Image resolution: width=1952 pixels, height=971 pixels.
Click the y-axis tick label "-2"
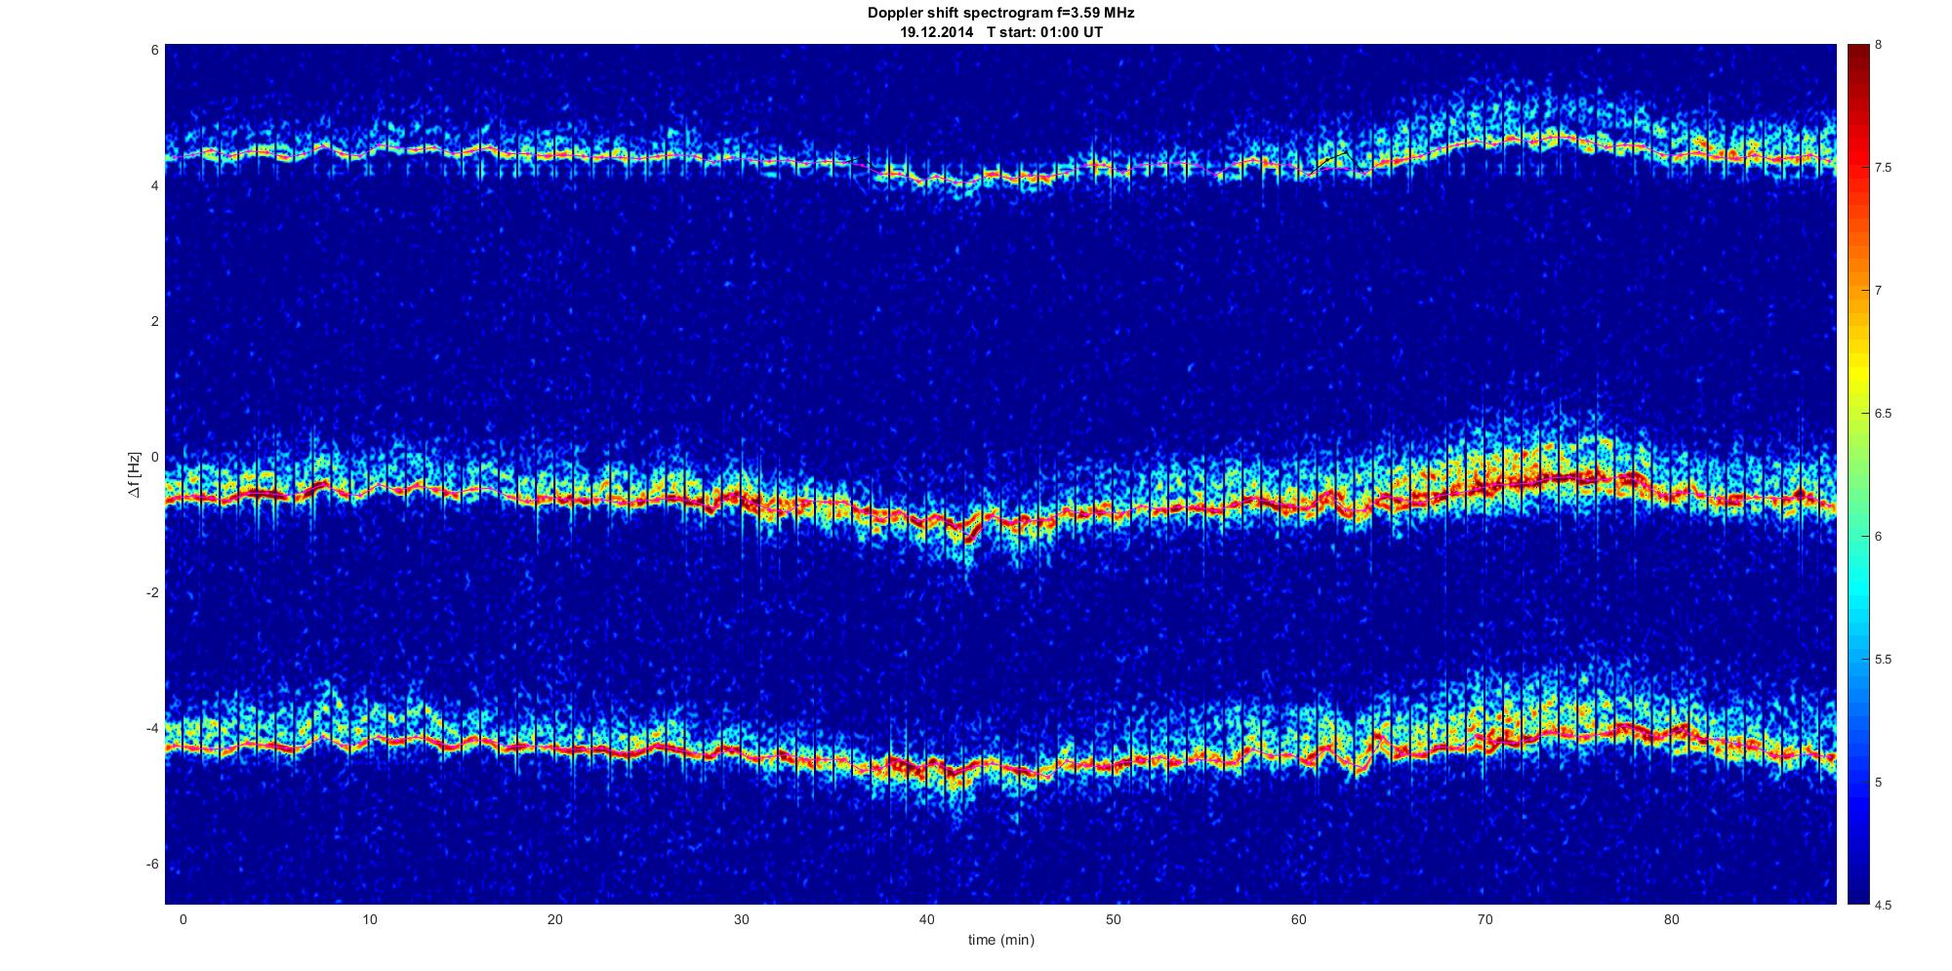[x=152, y=592]
